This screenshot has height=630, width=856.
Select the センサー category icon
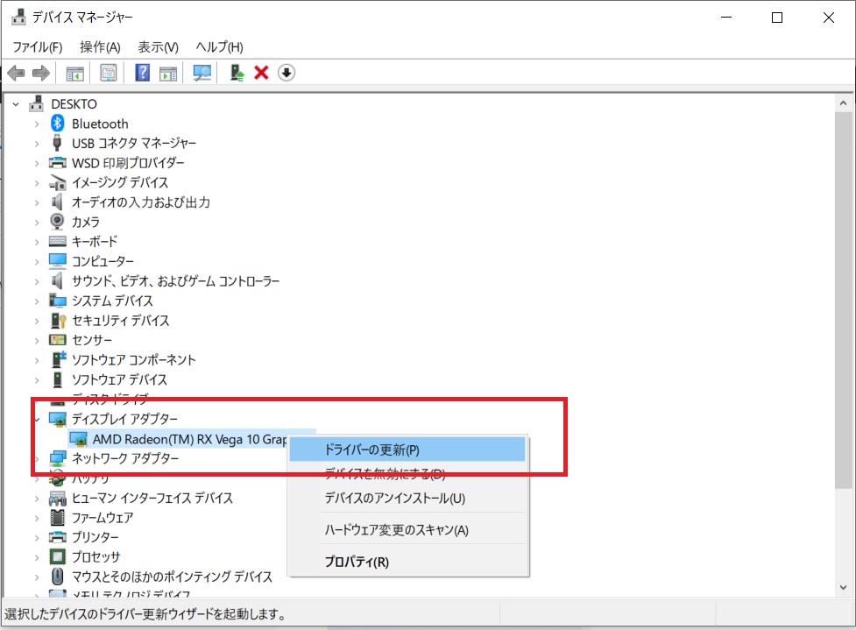click(x=57, y=340)
